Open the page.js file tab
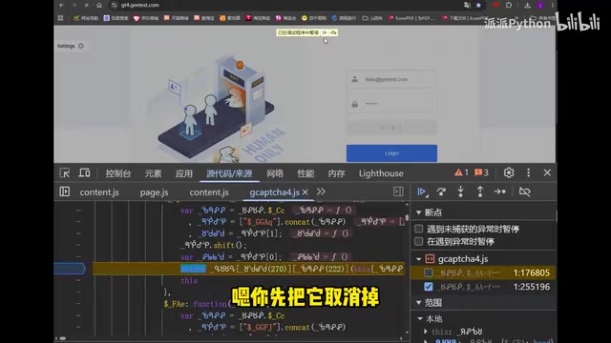611x343 pixels. tap(154, 192)
